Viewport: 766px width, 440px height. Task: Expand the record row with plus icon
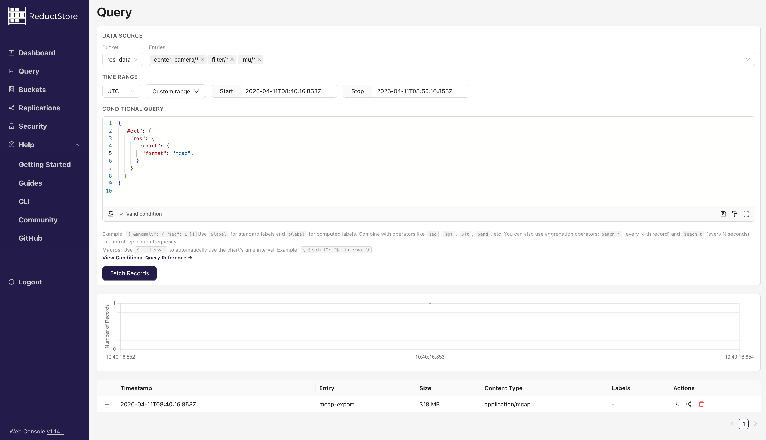click(107, 404)
